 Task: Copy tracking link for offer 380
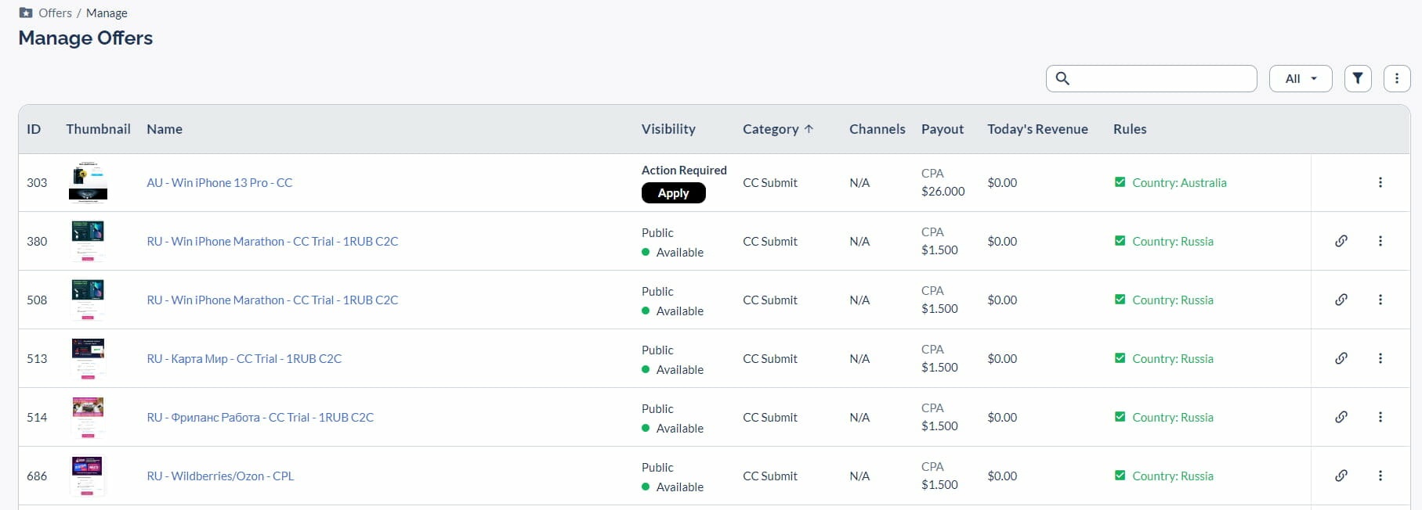coord(1341,241)
